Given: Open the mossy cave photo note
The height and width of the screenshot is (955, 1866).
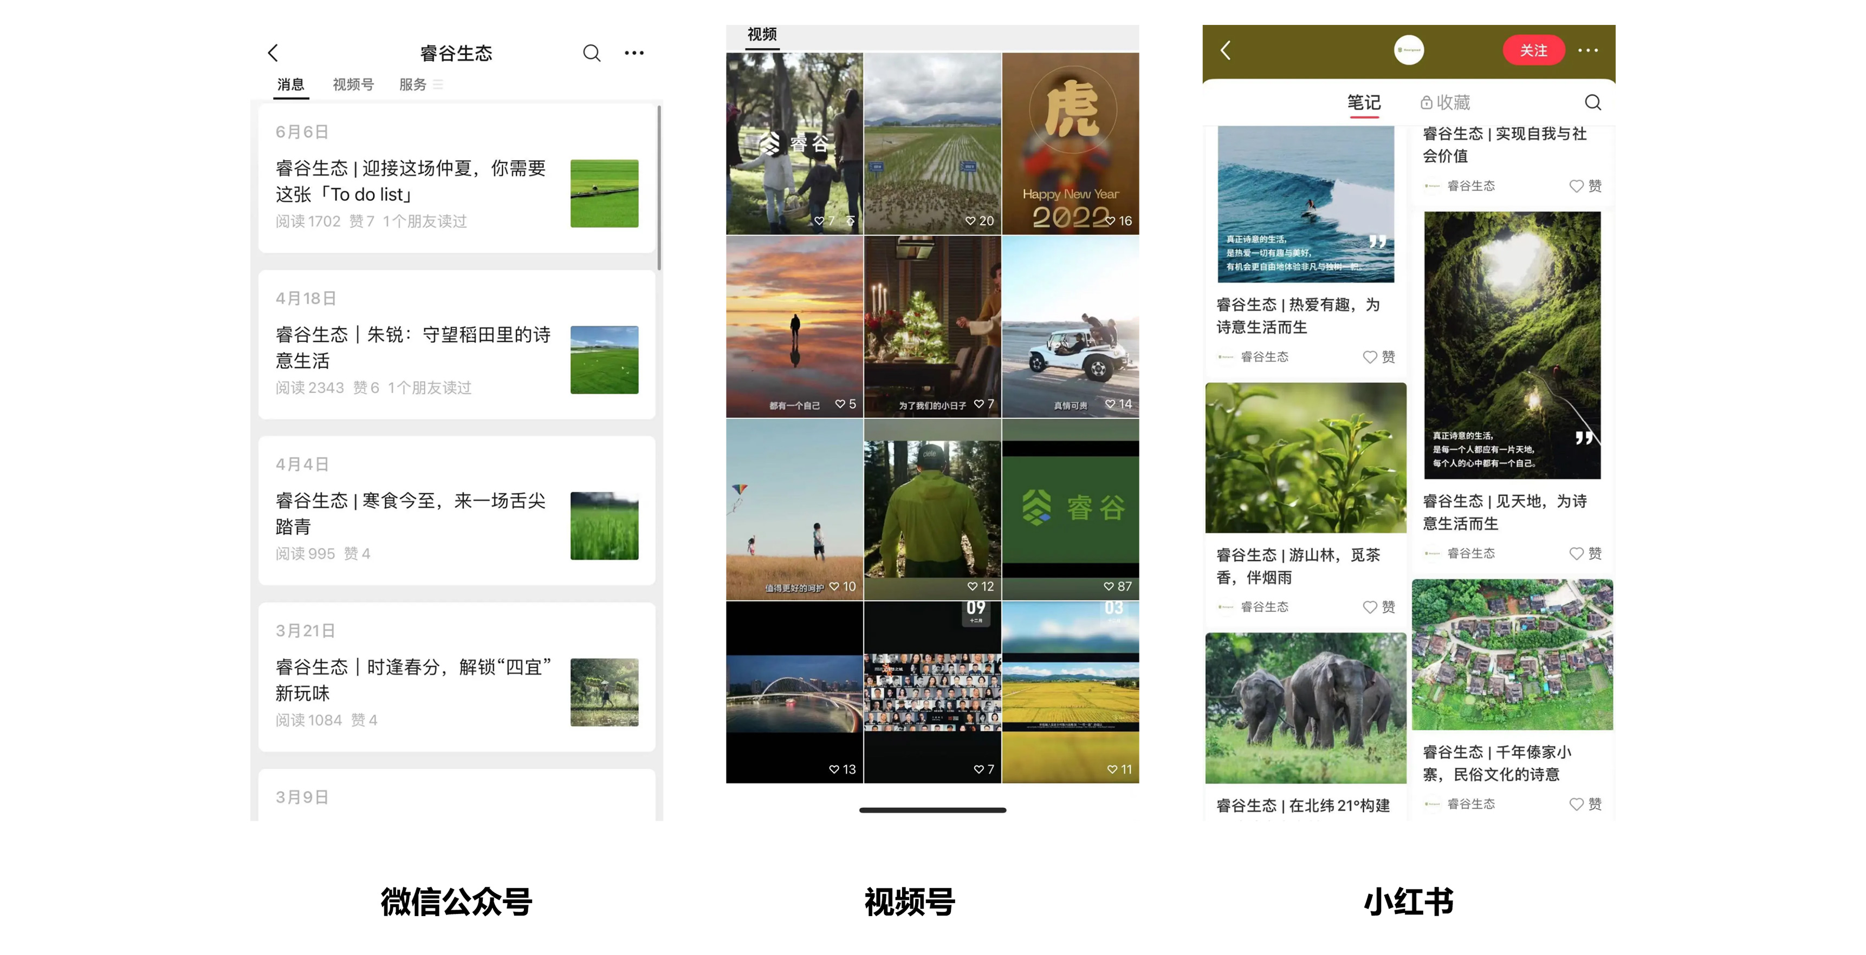Looking at the screenshot, I should (x=1512, y=345).
